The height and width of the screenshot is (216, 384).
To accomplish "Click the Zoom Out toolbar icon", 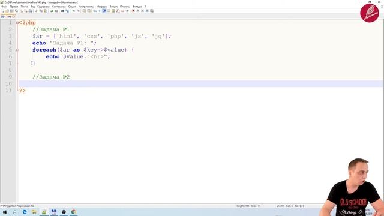I will click(79, 11).
